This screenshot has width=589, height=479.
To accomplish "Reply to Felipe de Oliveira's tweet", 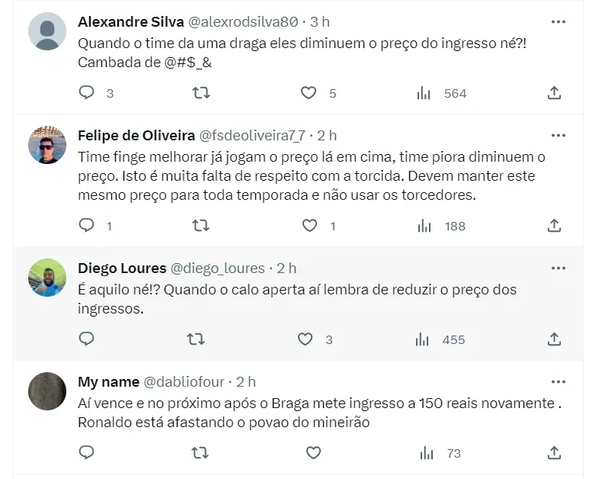I will [87, 226].
